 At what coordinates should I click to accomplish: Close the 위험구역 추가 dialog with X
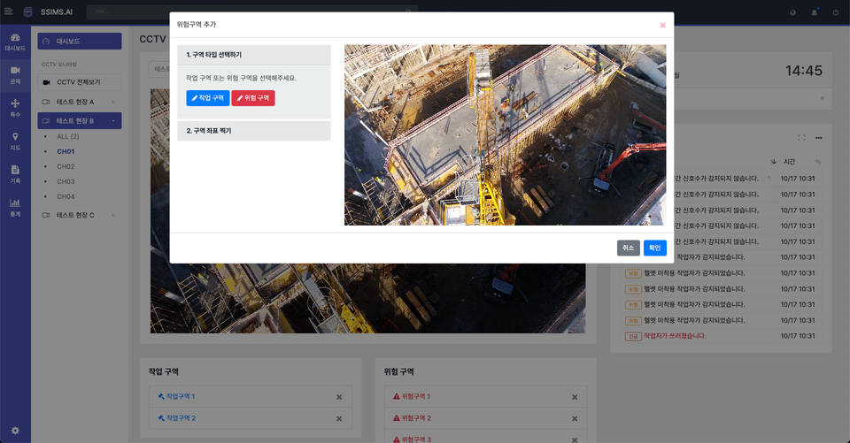(x=662, y=26)
